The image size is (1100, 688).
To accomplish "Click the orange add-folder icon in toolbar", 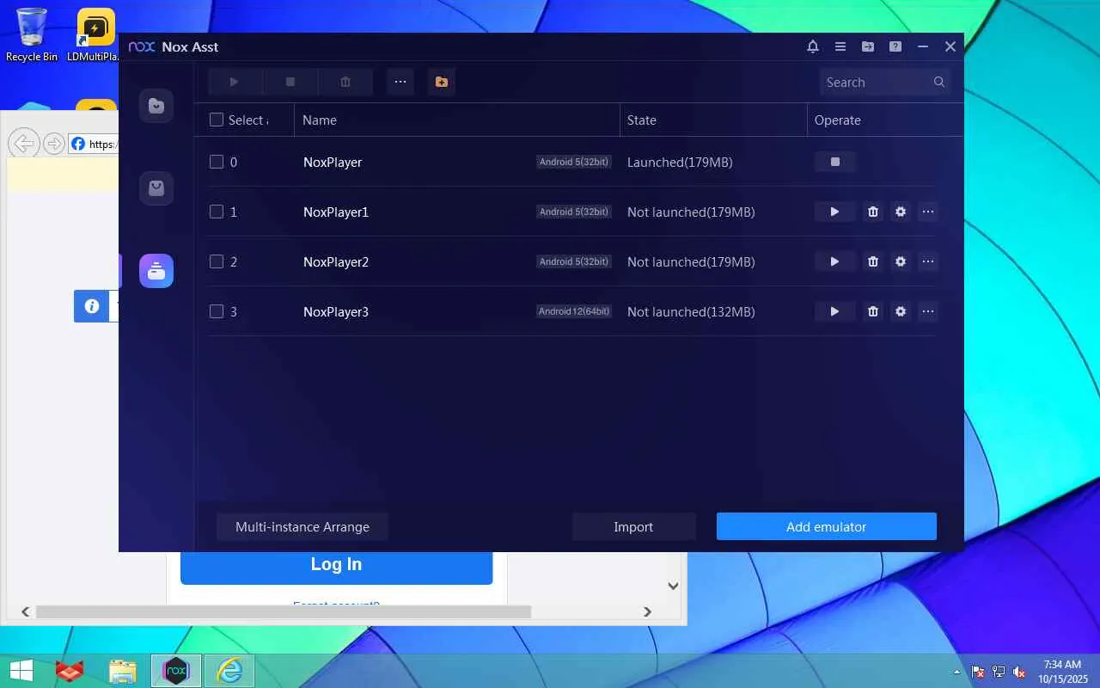I will click(x=442, y=82).
